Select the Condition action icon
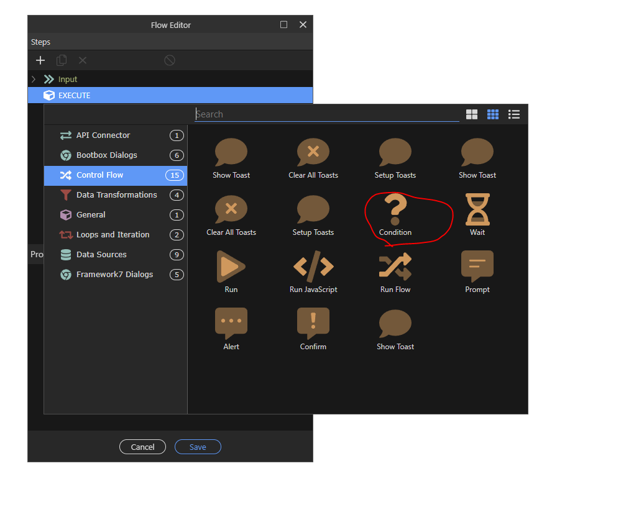Screen dimensions: 644x512 395,209
